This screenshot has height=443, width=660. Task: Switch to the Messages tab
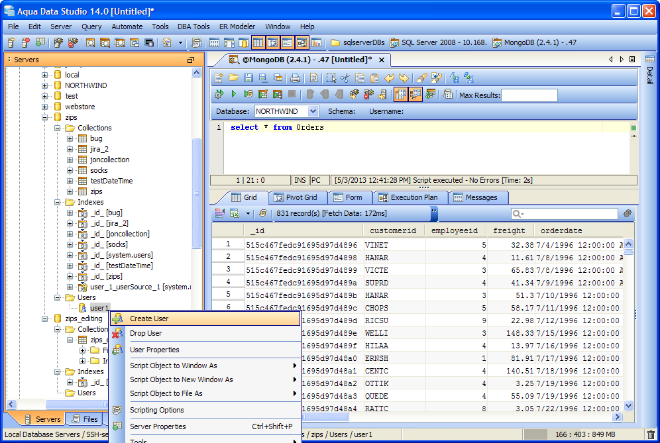(x=476, y=197)
